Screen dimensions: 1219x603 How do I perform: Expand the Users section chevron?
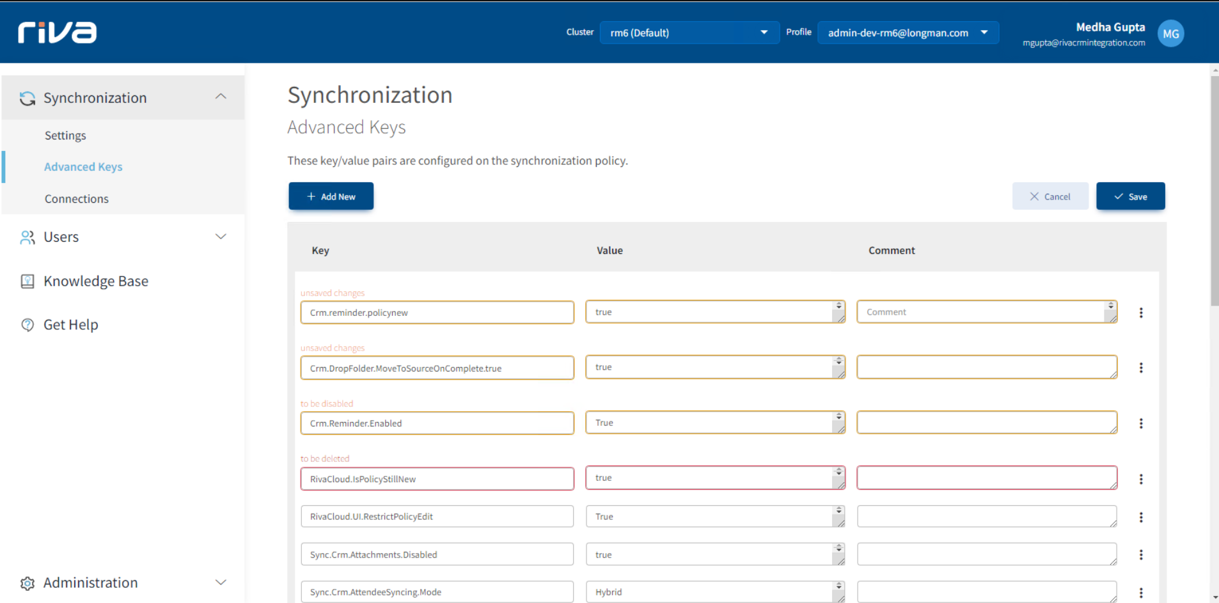pos(221,237)
